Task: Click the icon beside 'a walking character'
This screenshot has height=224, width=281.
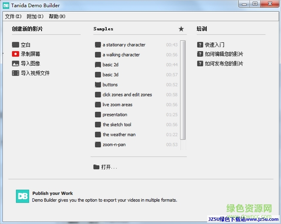Action: (98, 54)
